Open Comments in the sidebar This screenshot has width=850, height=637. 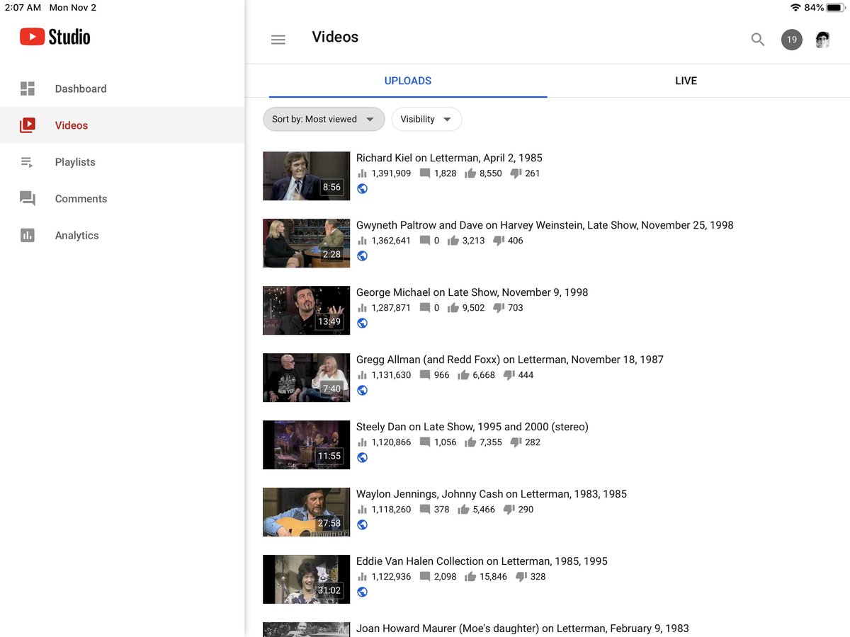122,199
